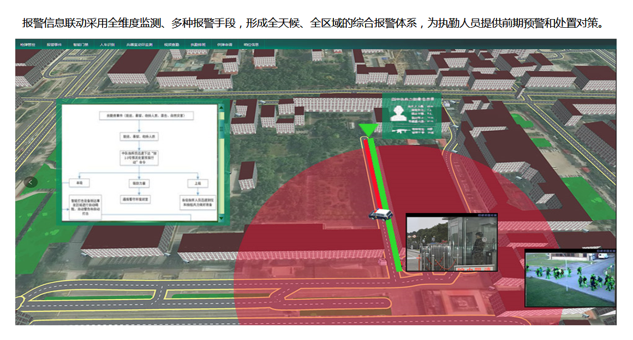The image size is (633, 340).
Task: Click the top flowchart box 执勤类事件
Action: click(x=147, y=116)
